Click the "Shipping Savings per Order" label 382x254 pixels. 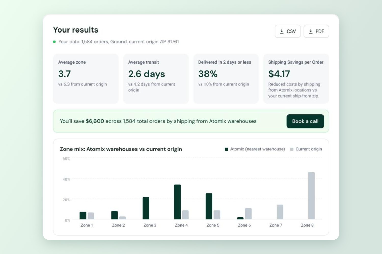point(296,62)
